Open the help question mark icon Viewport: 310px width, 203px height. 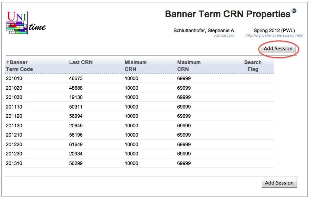click(x=294, y=11)
